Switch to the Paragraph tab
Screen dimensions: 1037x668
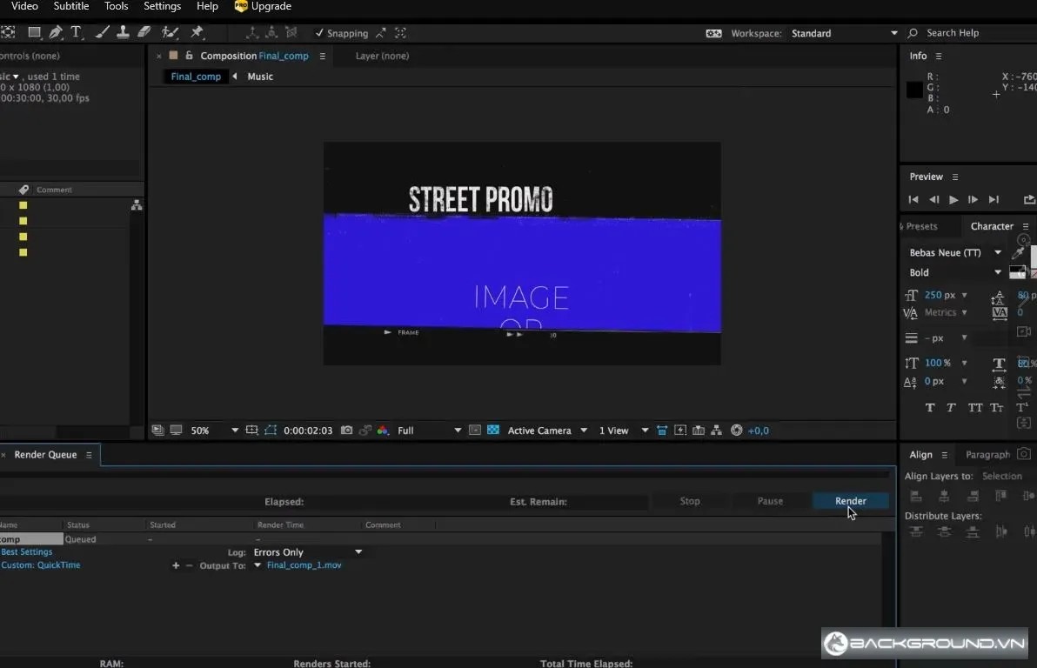coord(987,454)
